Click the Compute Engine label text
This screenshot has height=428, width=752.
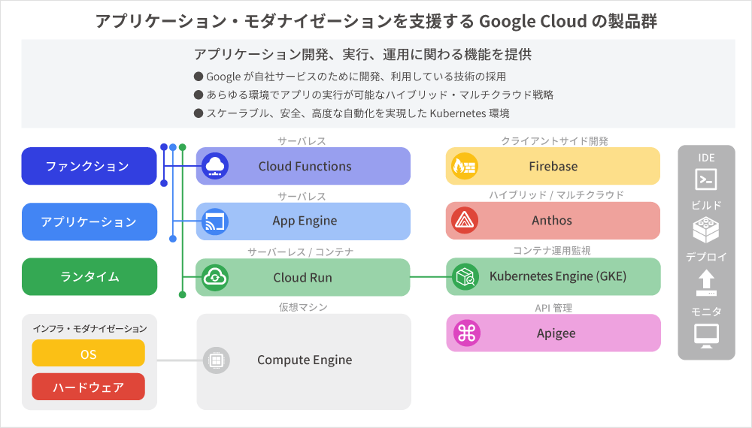305,360
